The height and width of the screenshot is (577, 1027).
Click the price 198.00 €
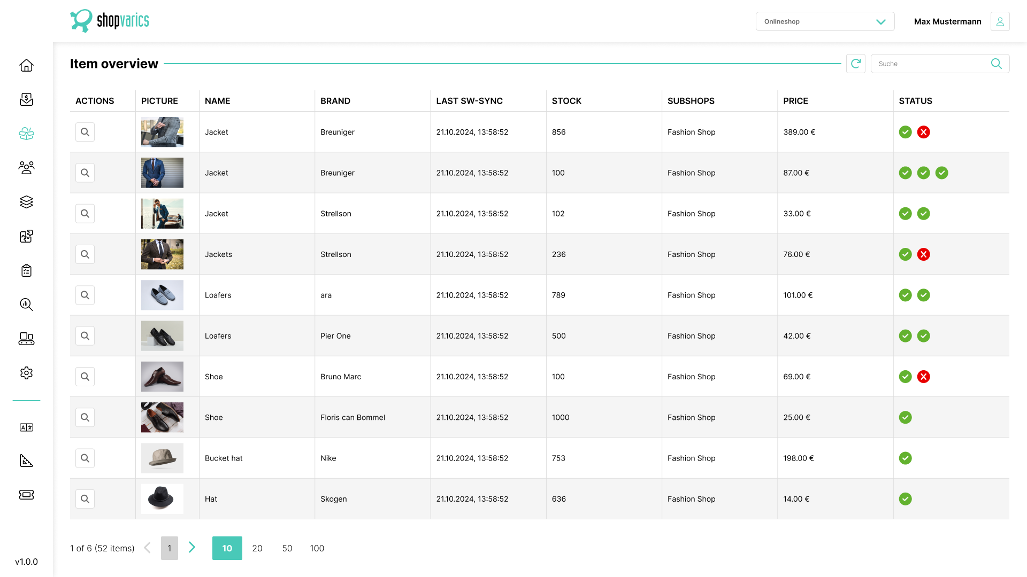coord(798,458)
